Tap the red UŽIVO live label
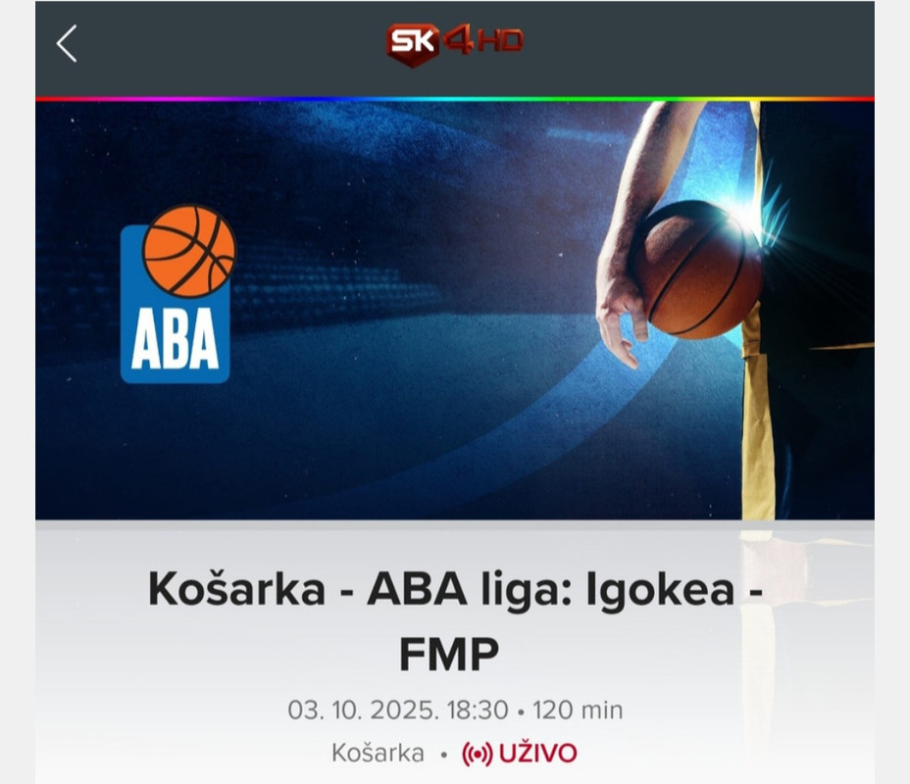This screenshot has height=784, width=910. [x=537, y=754]
